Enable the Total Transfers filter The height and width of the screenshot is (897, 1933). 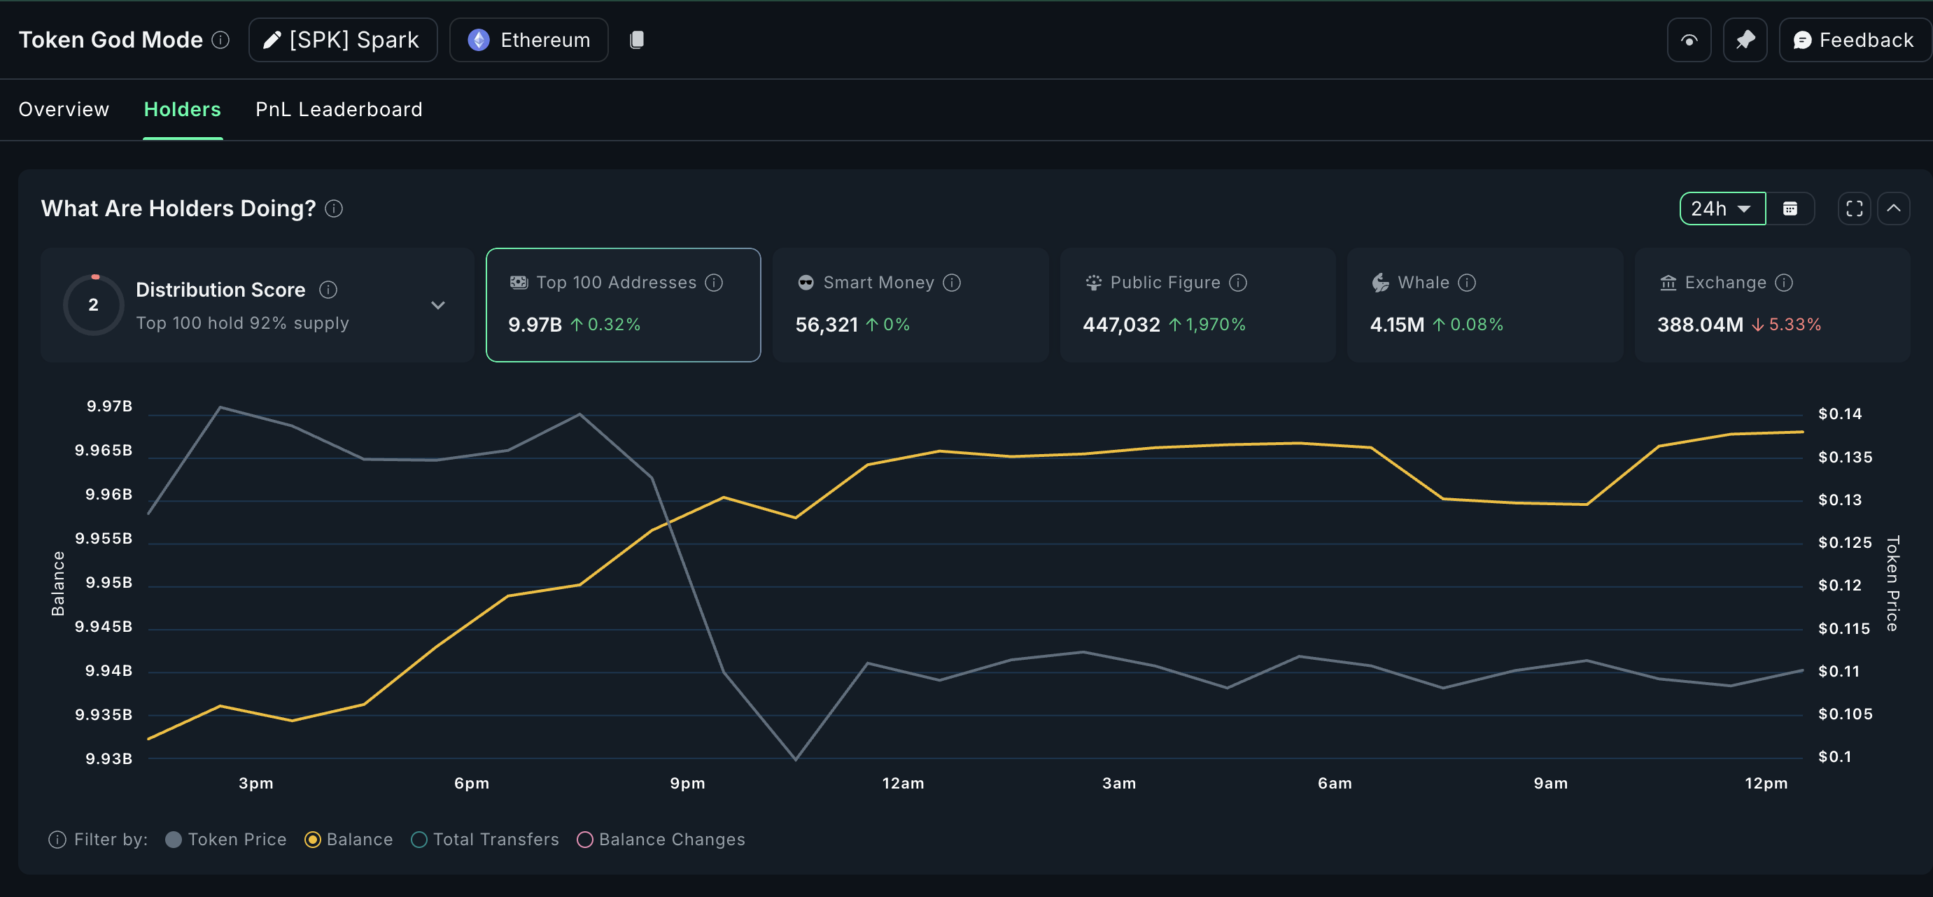click(419, 839)
